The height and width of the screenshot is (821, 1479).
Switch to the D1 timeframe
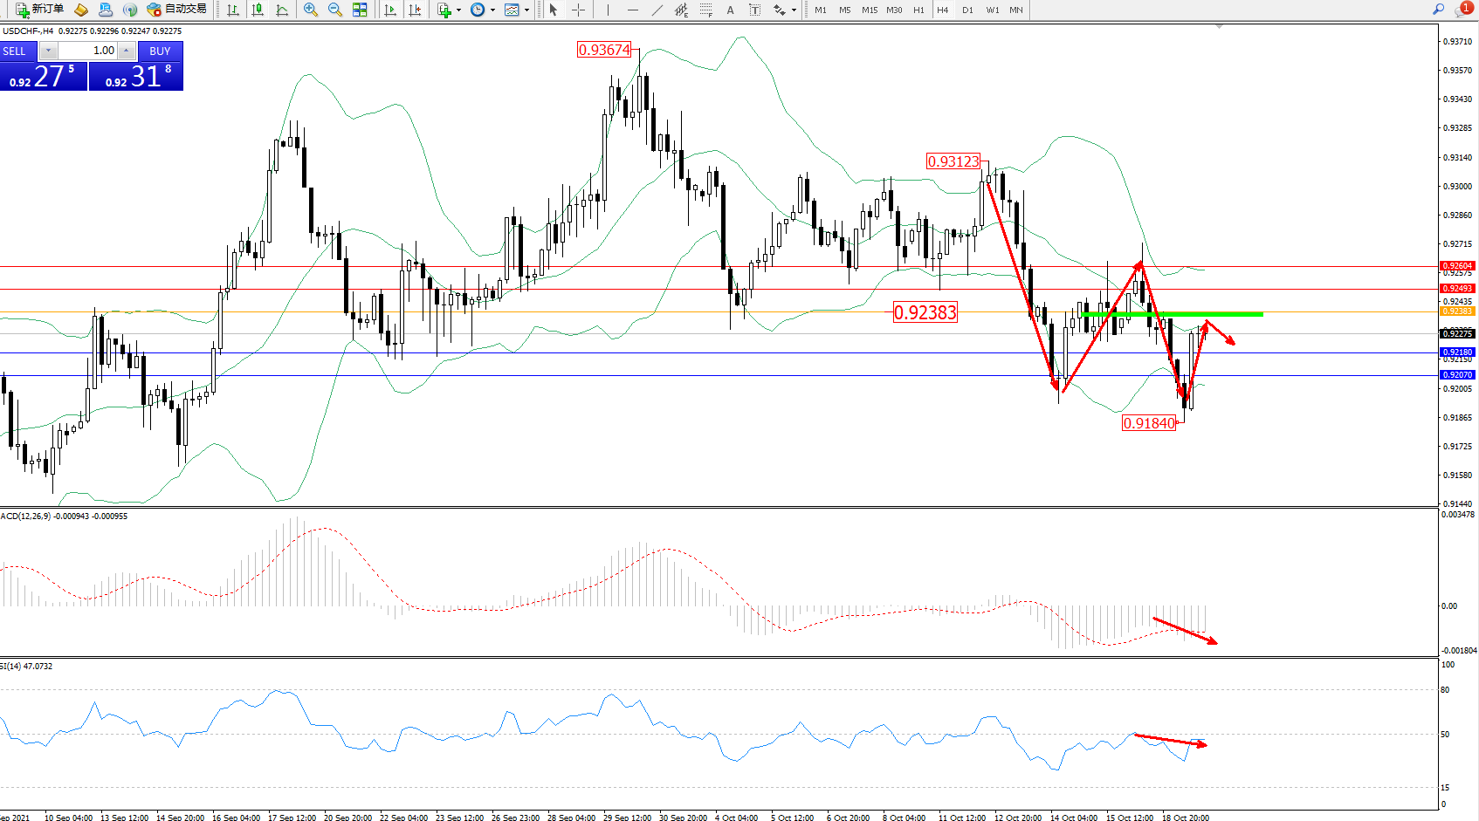[x=967, y=10]
